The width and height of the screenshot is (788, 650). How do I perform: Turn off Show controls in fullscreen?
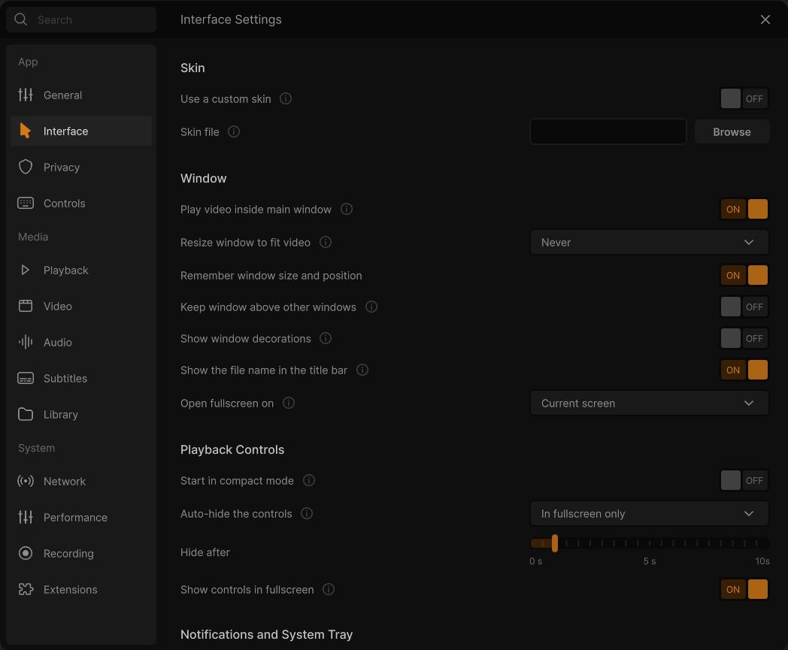(x=744, y=589)
